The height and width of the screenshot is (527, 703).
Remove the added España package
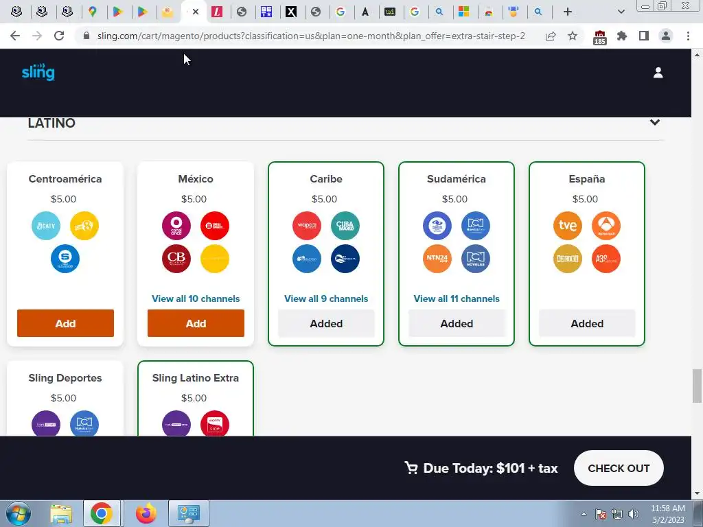coord(588,323)
